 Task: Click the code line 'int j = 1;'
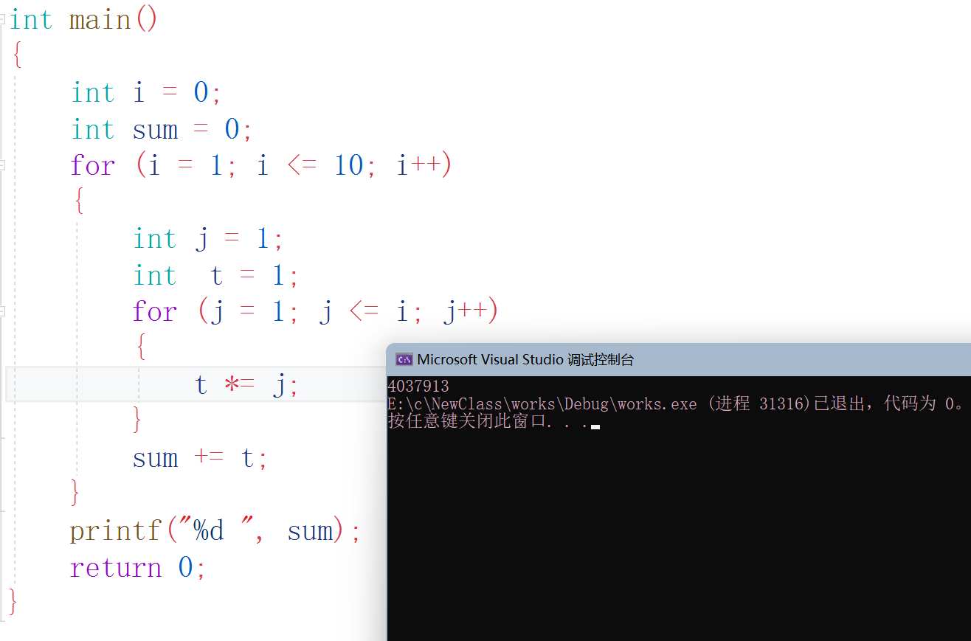coord(208,239)
